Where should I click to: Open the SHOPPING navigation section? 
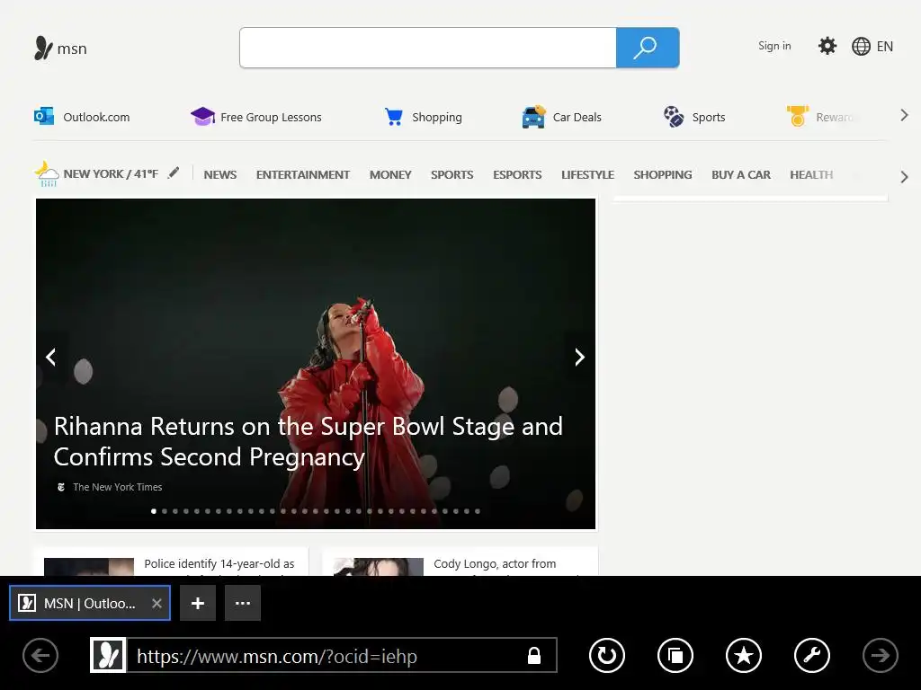point(663,175)
